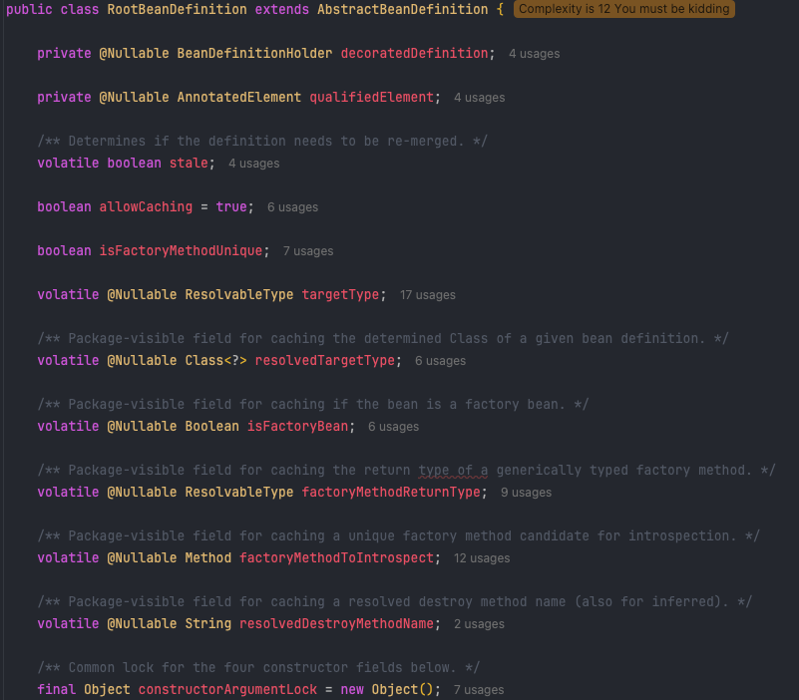Show '2 usages' for resolvedDestroyMethodName
The image size is (799, 700).
[479, 624]
